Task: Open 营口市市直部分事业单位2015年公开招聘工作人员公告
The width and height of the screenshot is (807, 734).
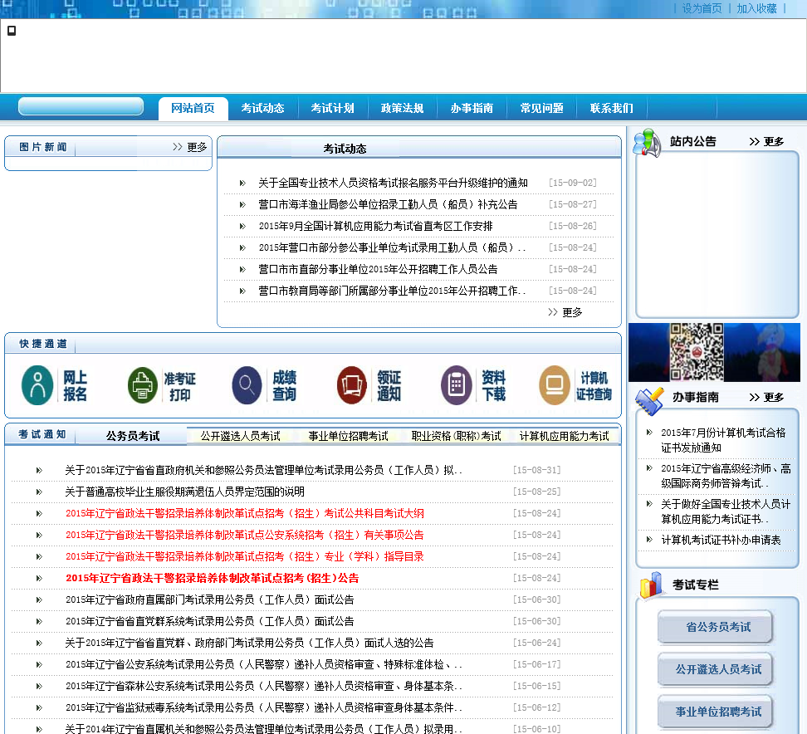Action: 379,269
